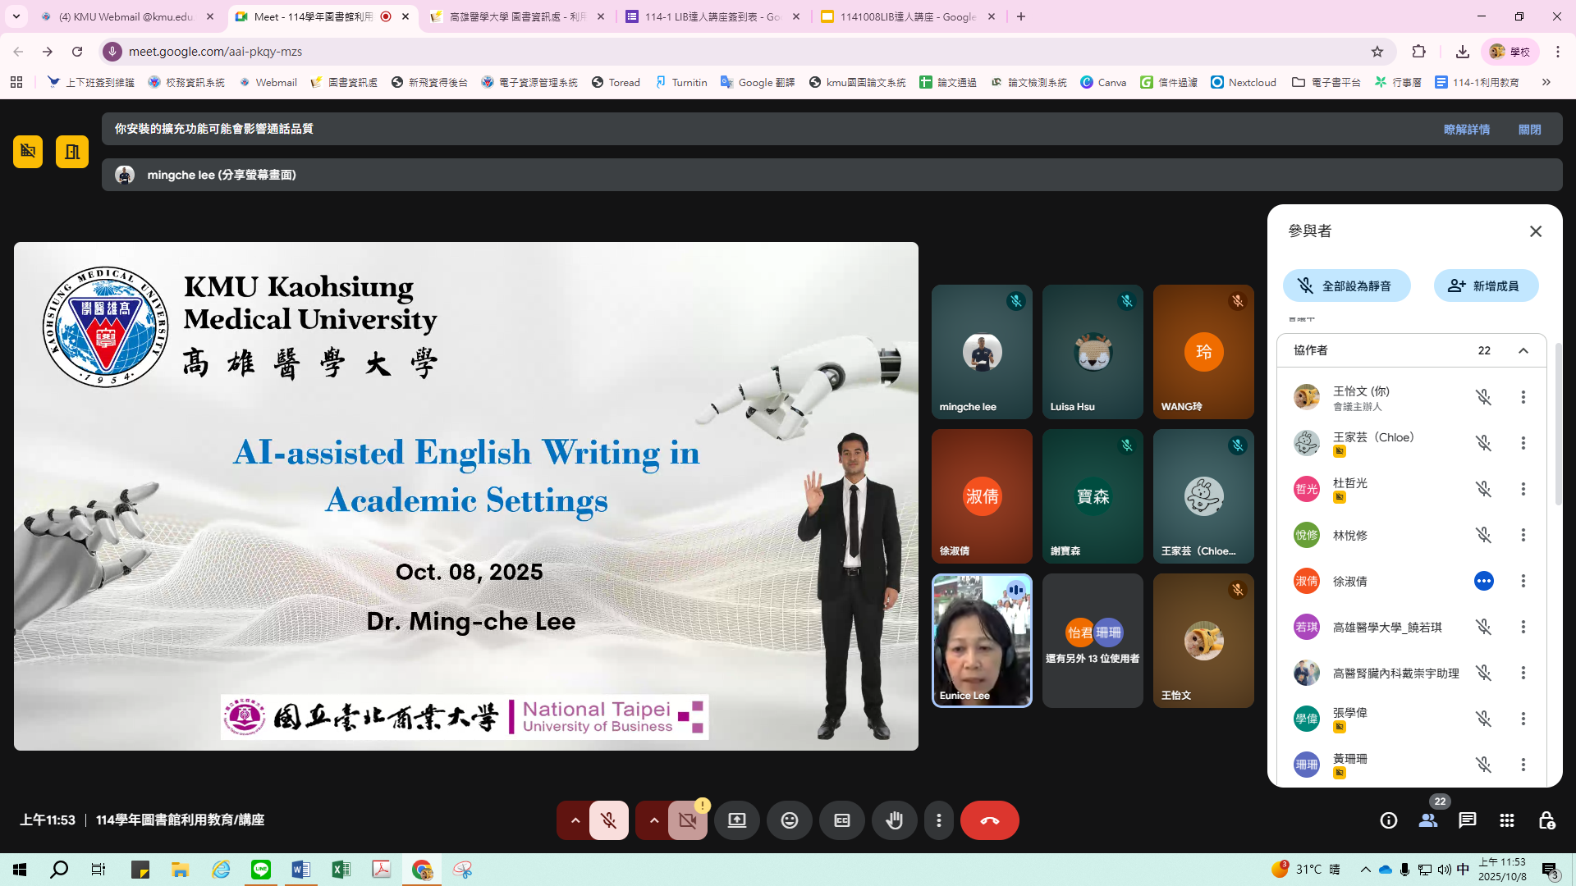Viewport: 1576px width, 886px height.
Task: Toggle the camera on/off button
Action: (x=687, y=820)
